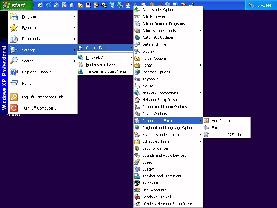Screen dimensions: 277x208
Task: Click the Lexmark 2391 Plus printer icon
Action: point(206,135)
